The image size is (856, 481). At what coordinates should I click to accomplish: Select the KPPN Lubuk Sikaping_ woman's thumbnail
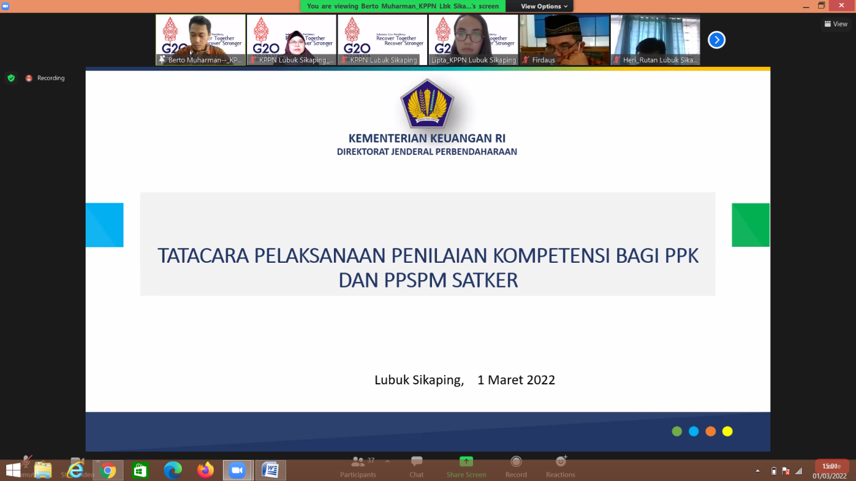[291, 40]
